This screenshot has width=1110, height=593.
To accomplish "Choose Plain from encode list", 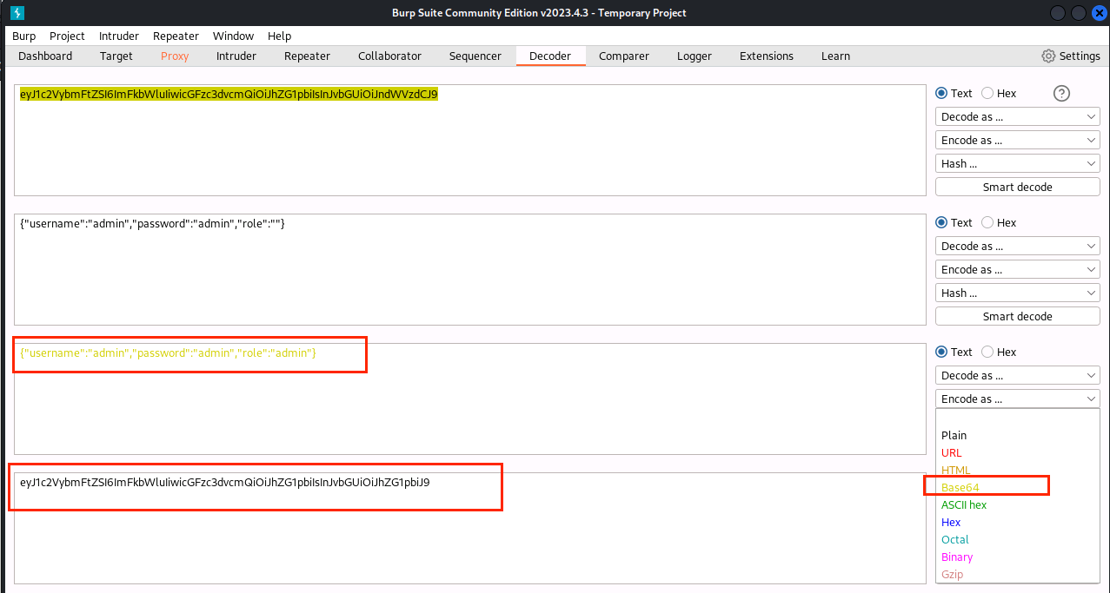I will tap(1018, 435).
